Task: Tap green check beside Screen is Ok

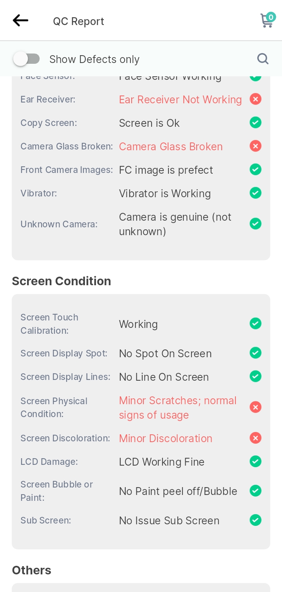Action: (x=255, y=123)
